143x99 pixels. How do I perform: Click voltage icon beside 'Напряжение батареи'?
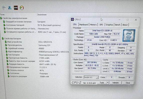click(x=8, y=67)
